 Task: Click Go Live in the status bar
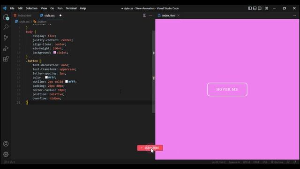click(277, 162)
